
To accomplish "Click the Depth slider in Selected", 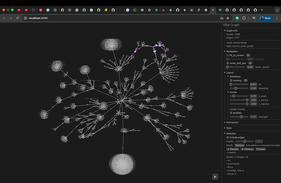I will click(244, 141).
